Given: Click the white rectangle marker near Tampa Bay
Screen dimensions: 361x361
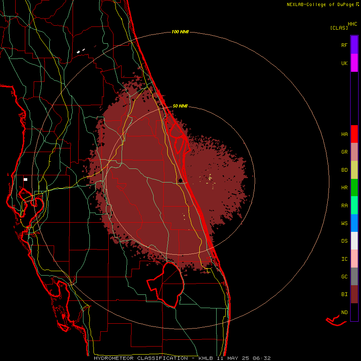Looking at the screenshot, I should tap(25, 179).
